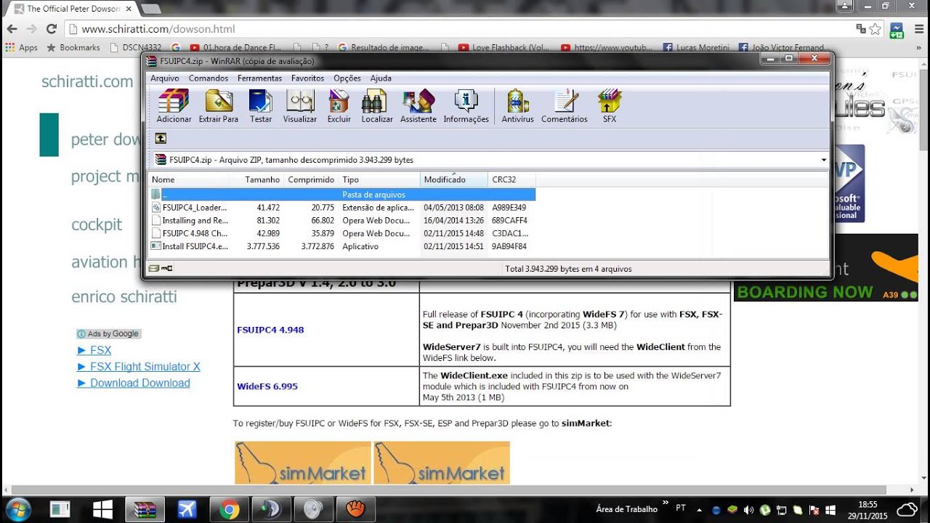Reload the page in Chrome
This screenshot has width=930, height=523.
point(51,29)
